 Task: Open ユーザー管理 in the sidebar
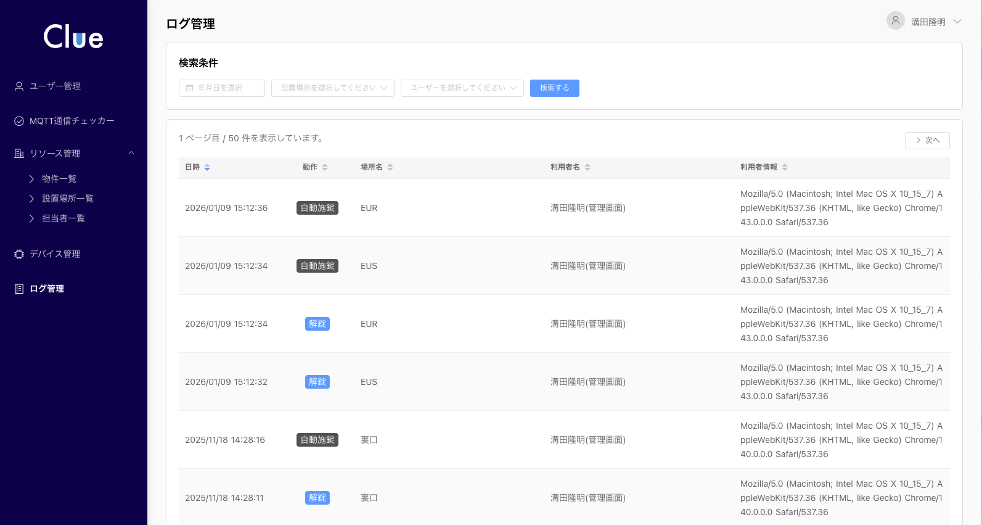[55, 86]
